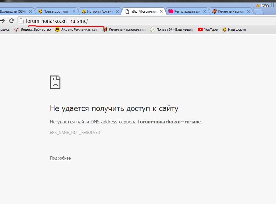Open YouTube from the bookmarks bar
The width and height of the screenshot is (276, 204).
click(x=200, y=29)
